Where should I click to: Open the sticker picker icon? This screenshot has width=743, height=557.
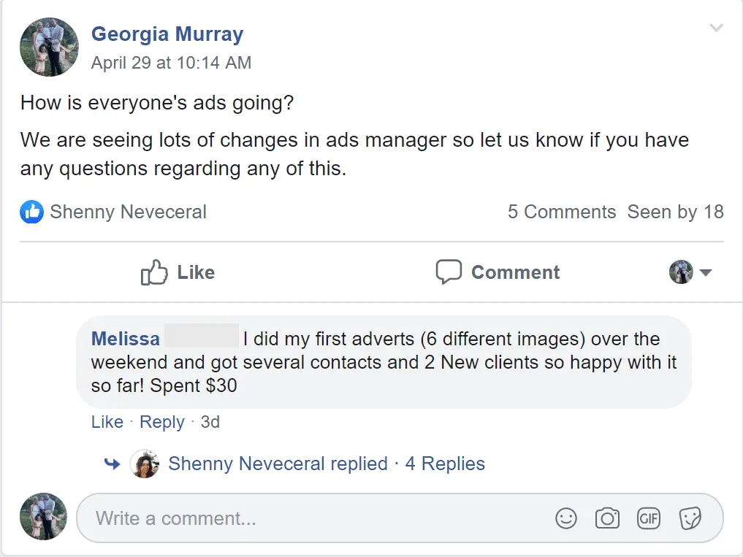click(x=690, y=519)
